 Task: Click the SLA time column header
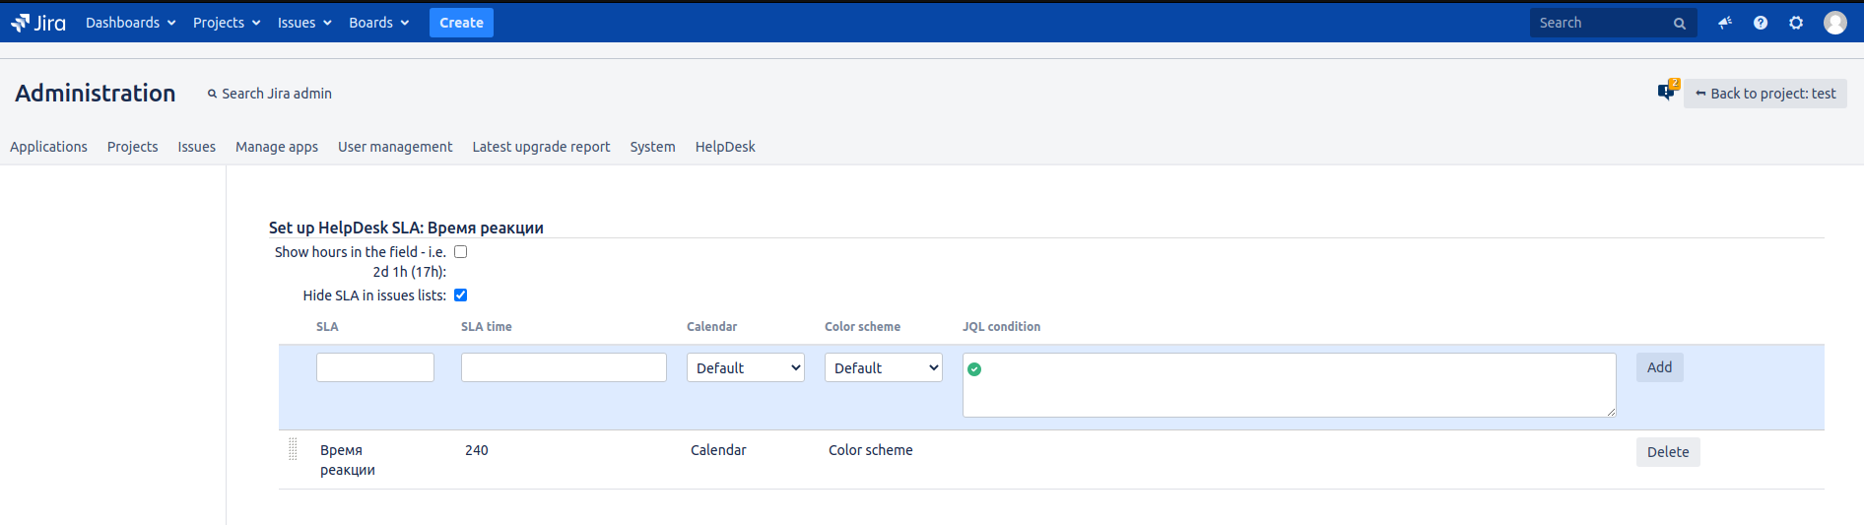pos(487,327)
